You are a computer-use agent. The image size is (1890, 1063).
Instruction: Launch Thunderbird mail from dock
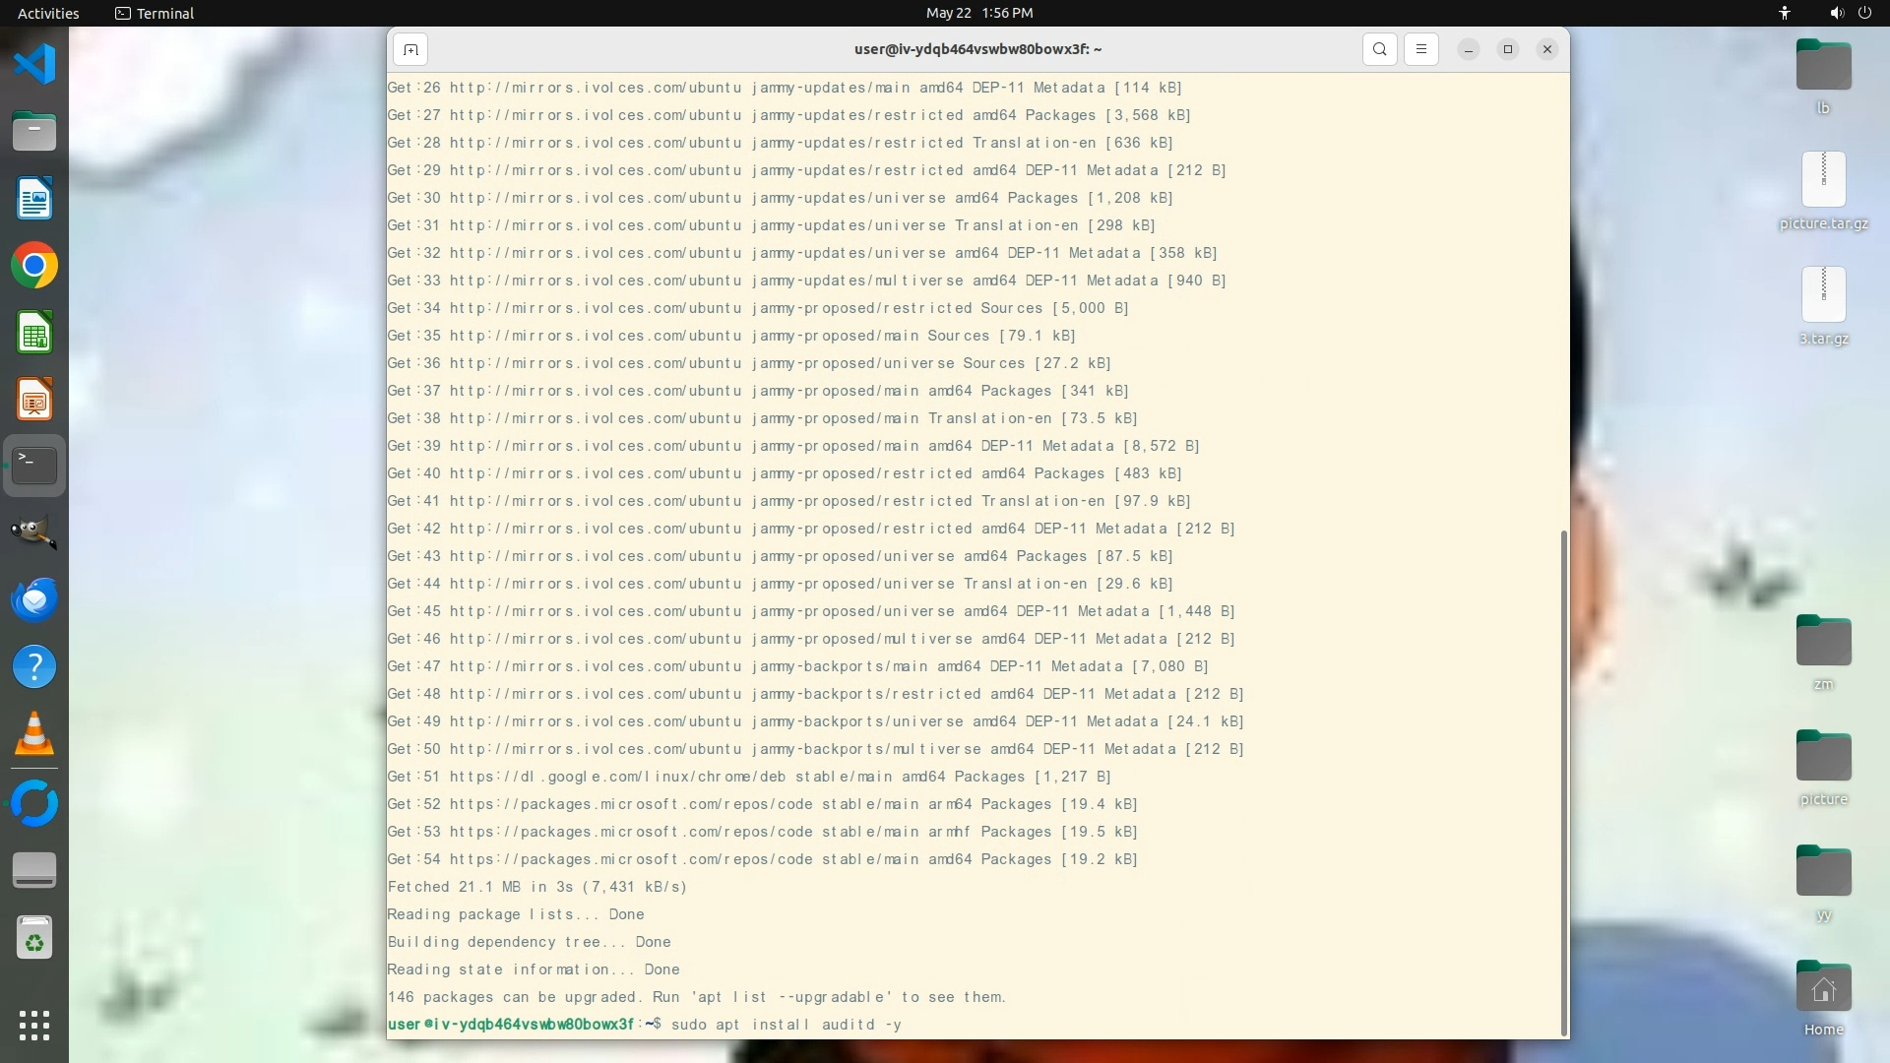click(34, 599)
